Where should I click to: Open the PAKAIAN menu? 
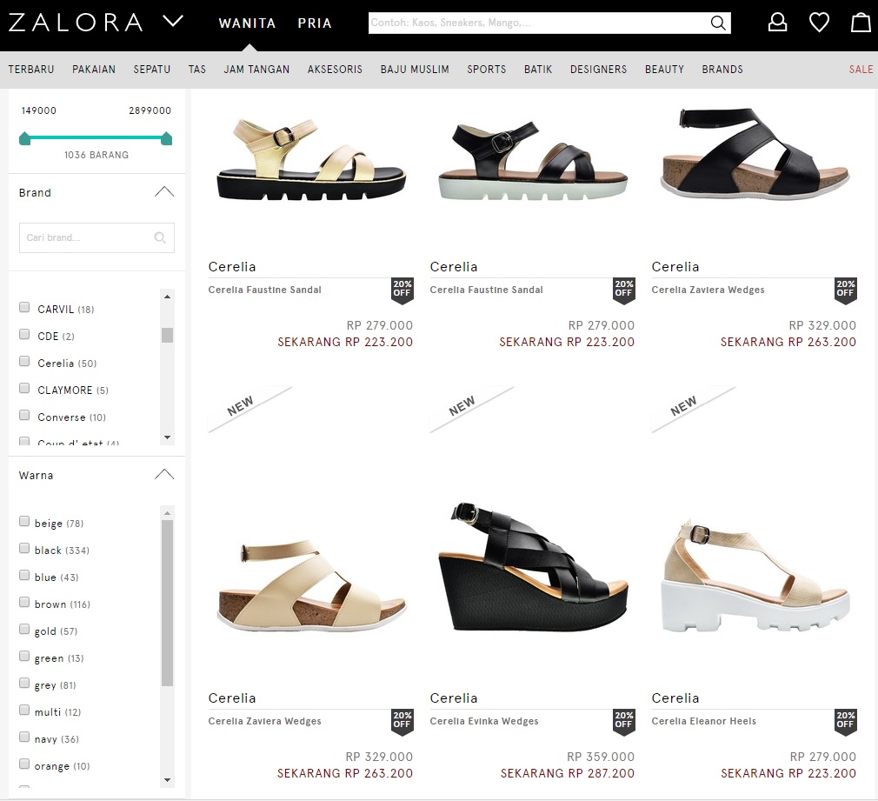pyautogui.click(x=94, y=70)
